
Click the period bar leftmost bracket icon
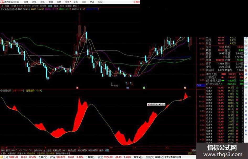point(2,6)
